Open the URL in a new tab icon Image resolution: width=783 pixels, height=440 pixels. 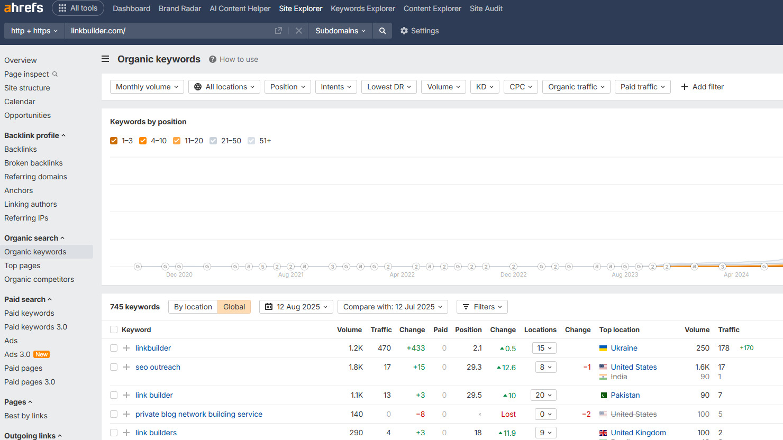tap(278, 31)
